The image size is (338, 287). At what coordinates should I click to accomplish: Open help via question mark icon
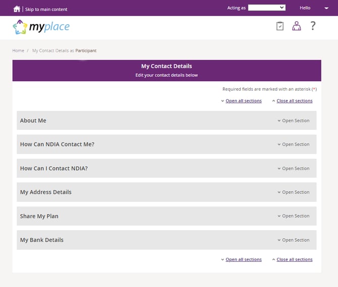[x=313, y=26]
